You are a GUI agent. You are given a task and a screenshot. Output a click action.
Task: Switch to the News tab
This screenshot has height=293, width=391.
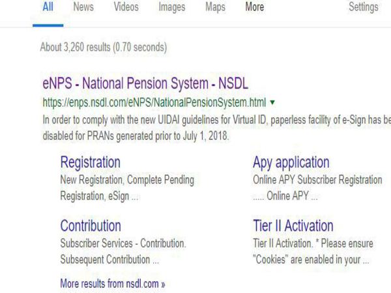point(83,7)
